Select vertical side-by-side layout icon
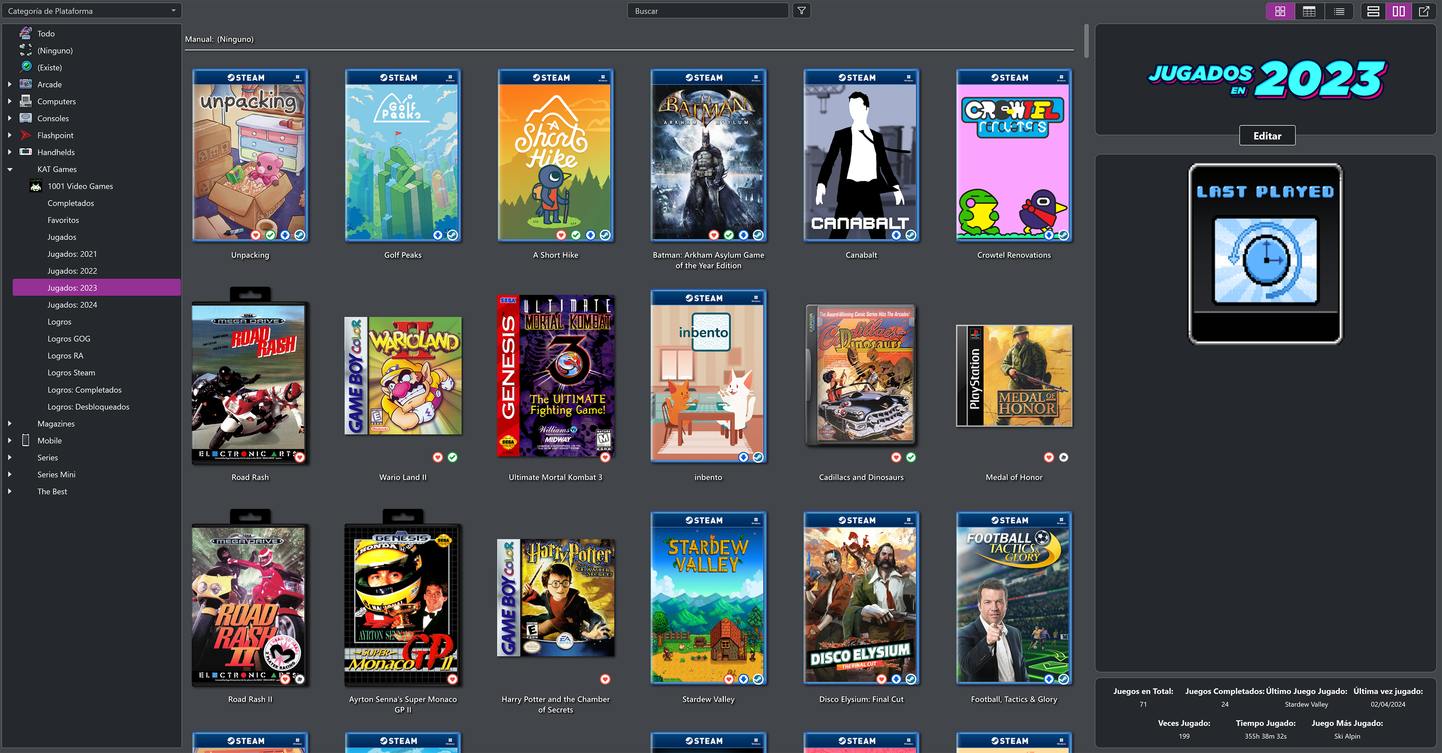 click(1398, 11)
